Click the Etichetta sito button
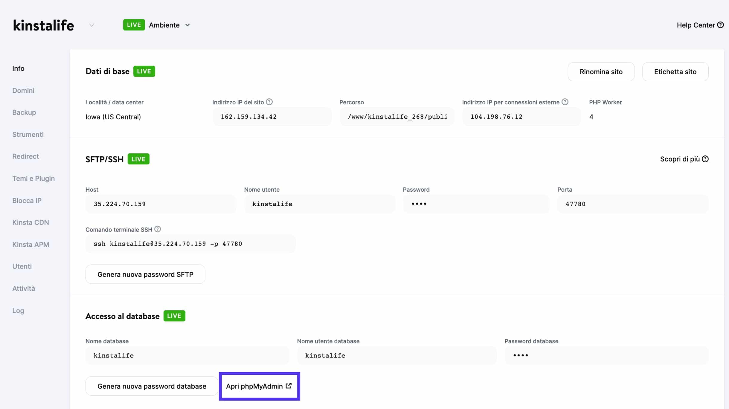This screenshot has height=409, width=729. point(675,72)
